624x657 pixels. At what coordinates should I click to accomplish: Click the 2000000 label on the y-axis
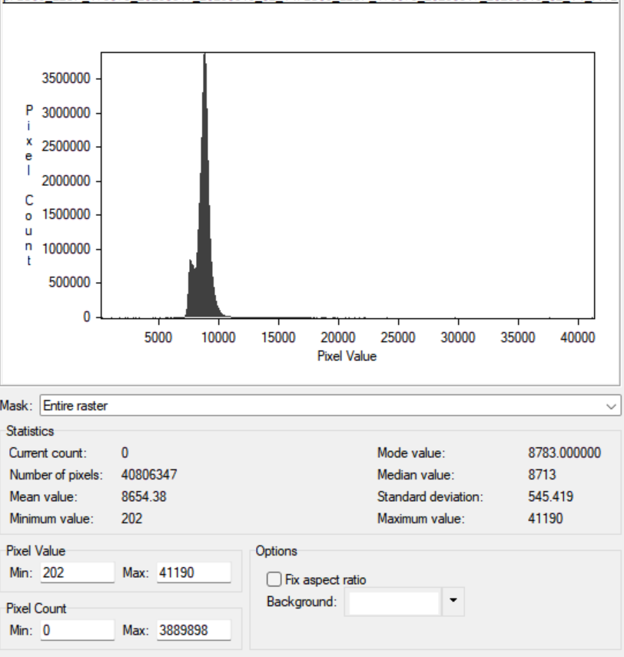[x=66, y=181]
